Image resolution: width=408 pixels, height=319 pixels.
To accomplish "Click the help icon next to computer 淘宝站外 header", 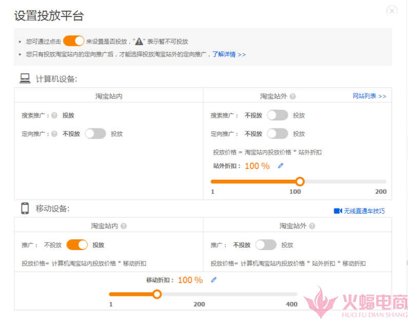I will (293, 97).
